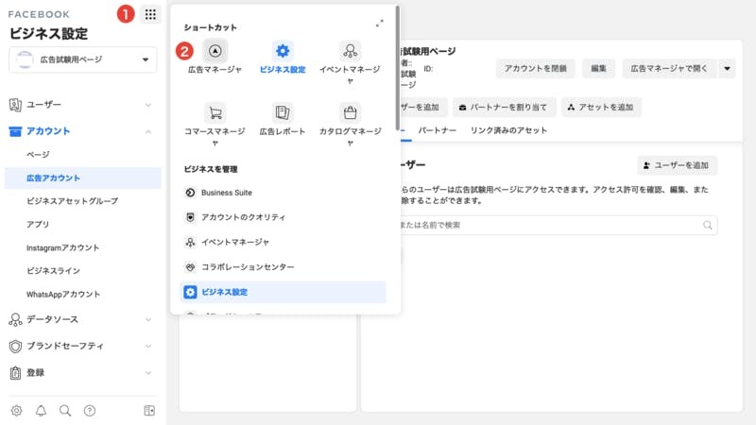The width and height of the screenshot is (756, 425).
Task: Click the search magnifier in sidebar footer
Action: point(65,411)
